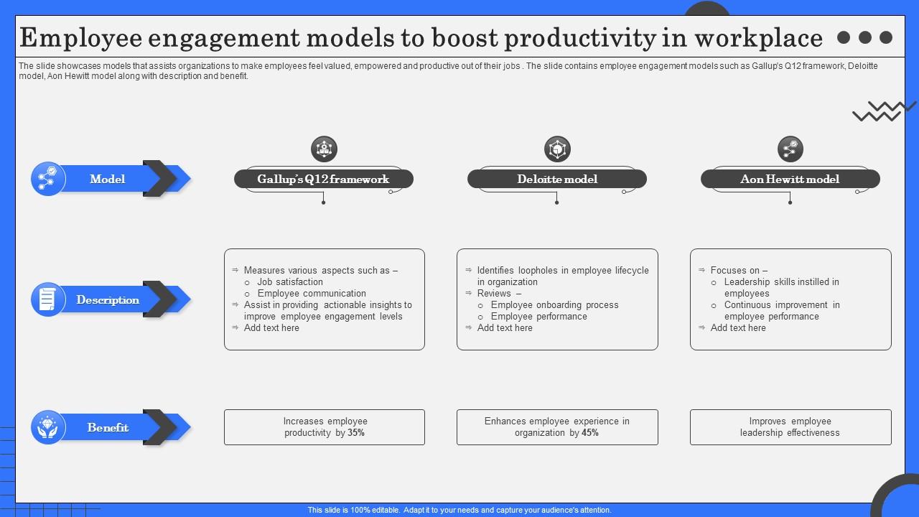Switch to the Aon Hewitt model header
919x517 pixels.
[790, 179]
